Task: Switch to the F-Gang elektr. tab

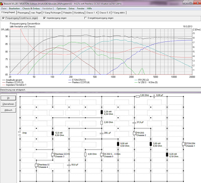Action: [119, 13]
